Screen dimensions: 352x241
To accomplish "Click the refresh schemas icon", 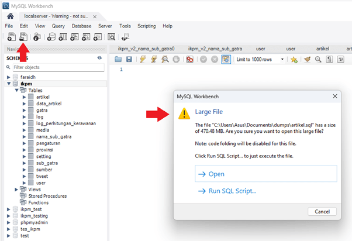I will 99,58.
